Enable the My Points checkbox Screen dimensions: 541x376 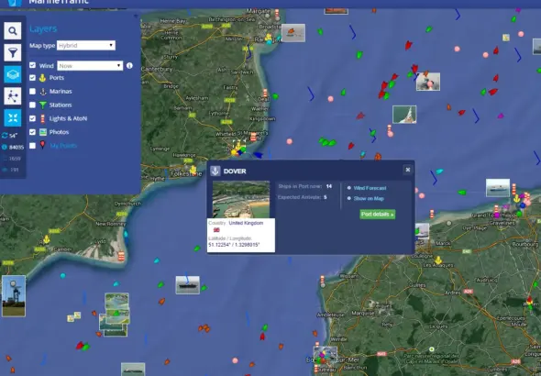32,146
